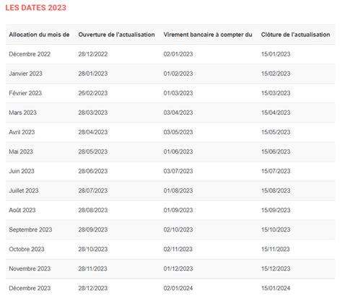Click transfer date 01/06/2023
Image resolution: width=342 pixels, height=301 pixels.
coord(178,152)
